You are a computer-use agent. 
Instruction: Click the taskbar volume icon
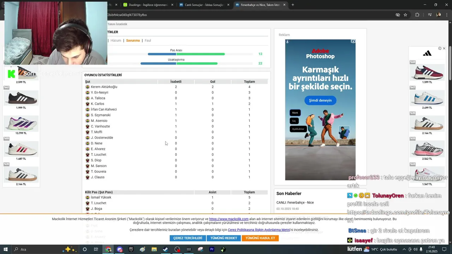415,249
